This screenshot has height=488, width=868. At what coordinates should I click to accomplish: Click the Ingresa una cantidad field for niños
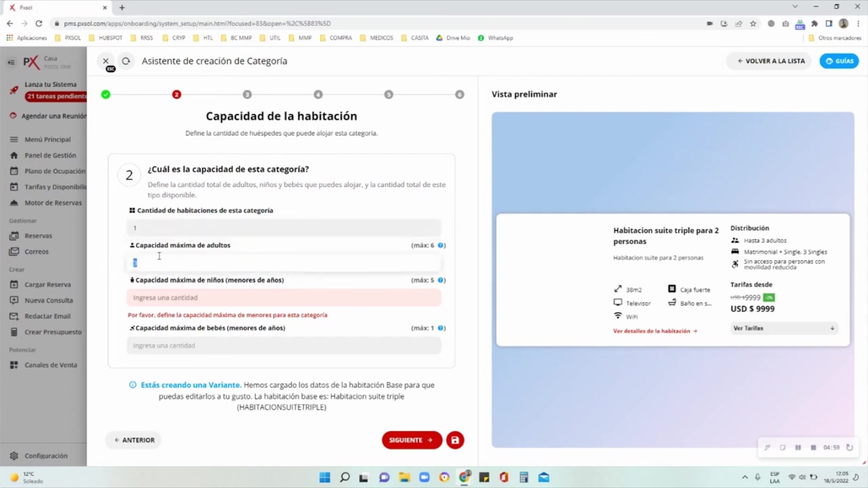pos(283,297)
